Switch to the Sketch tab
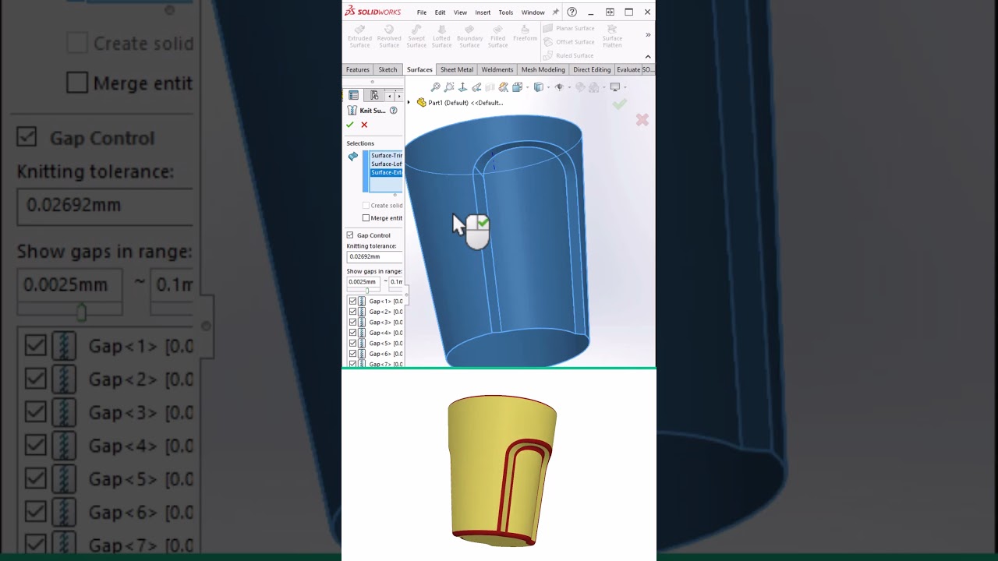The height and width of the screenshot is (561, 998). tap(388, 69)
